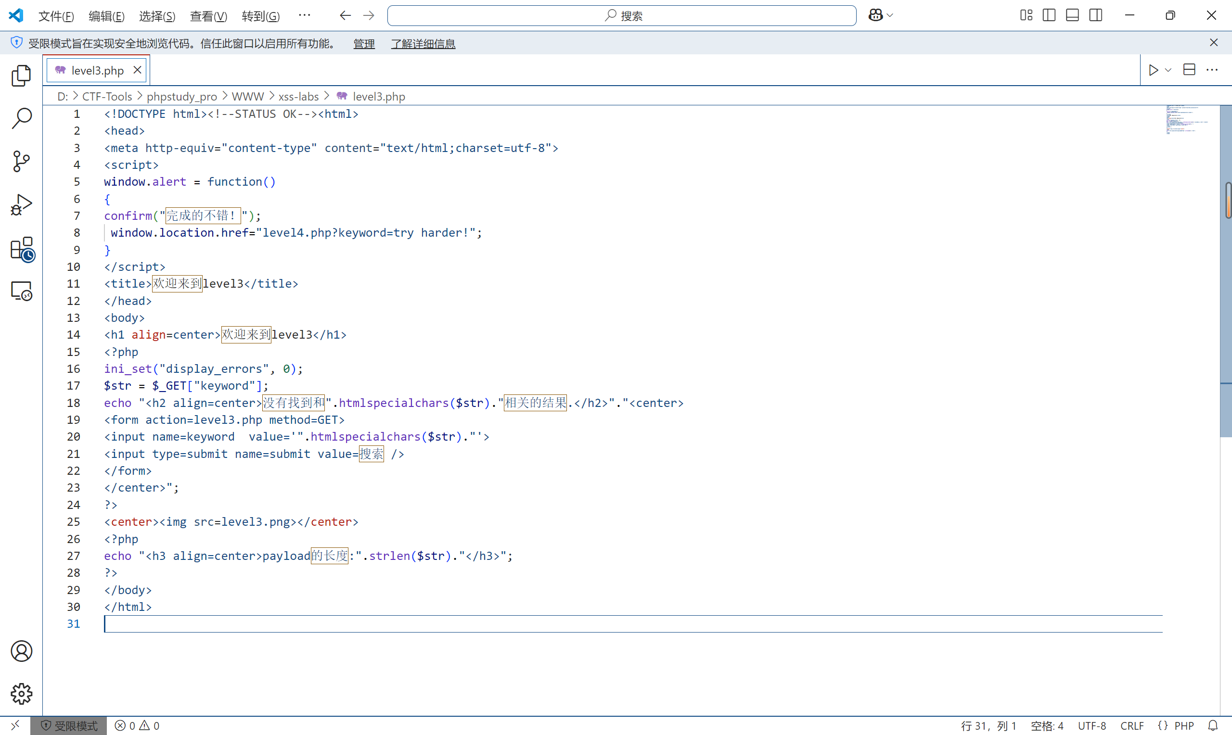
Task: Open the Search view in activity bar
Action: (x=21, y=119)
